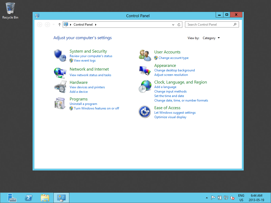Expand the address bar history dropdown

[x=173, y=25]
